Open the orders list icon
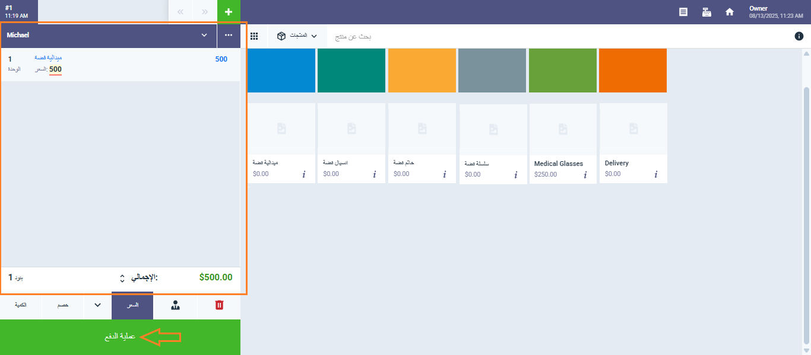 (x=683, y=12)
